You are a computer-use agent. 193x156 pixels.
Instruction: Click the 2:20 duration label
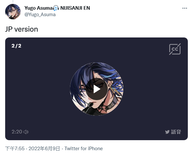coord(17,132)
